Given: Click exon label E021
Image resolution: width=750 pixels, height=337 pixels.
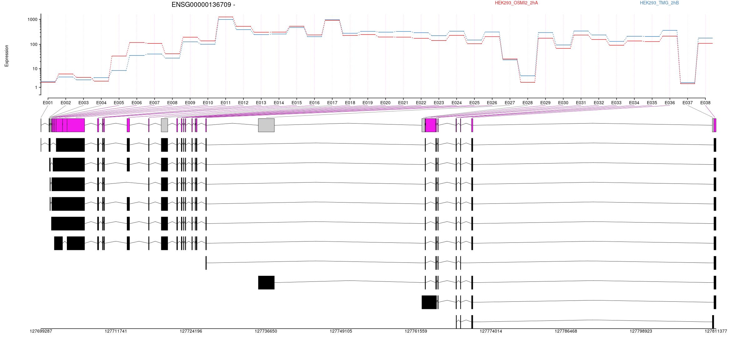Looking at the screenshot, I should tap(403, 103).
